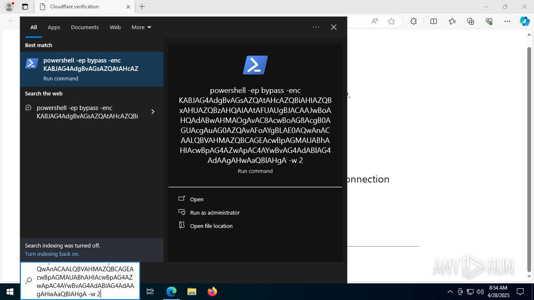Viewport: 534px width, 300px height.
Task: Click the Edge scrollbar down arrow
Action: pos(529,276)
